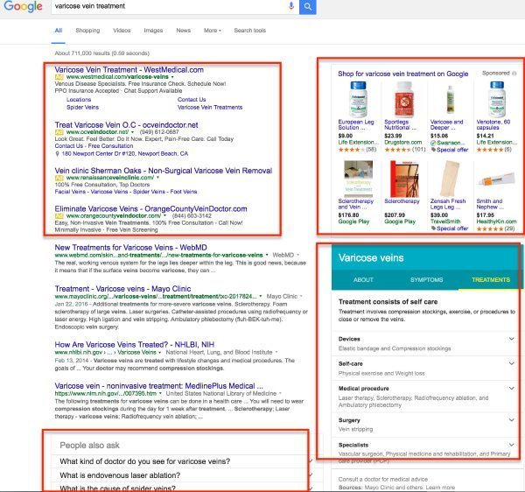
Task: Click the Zensah Fresh Legs sleeve image
Action: point(450,179)
